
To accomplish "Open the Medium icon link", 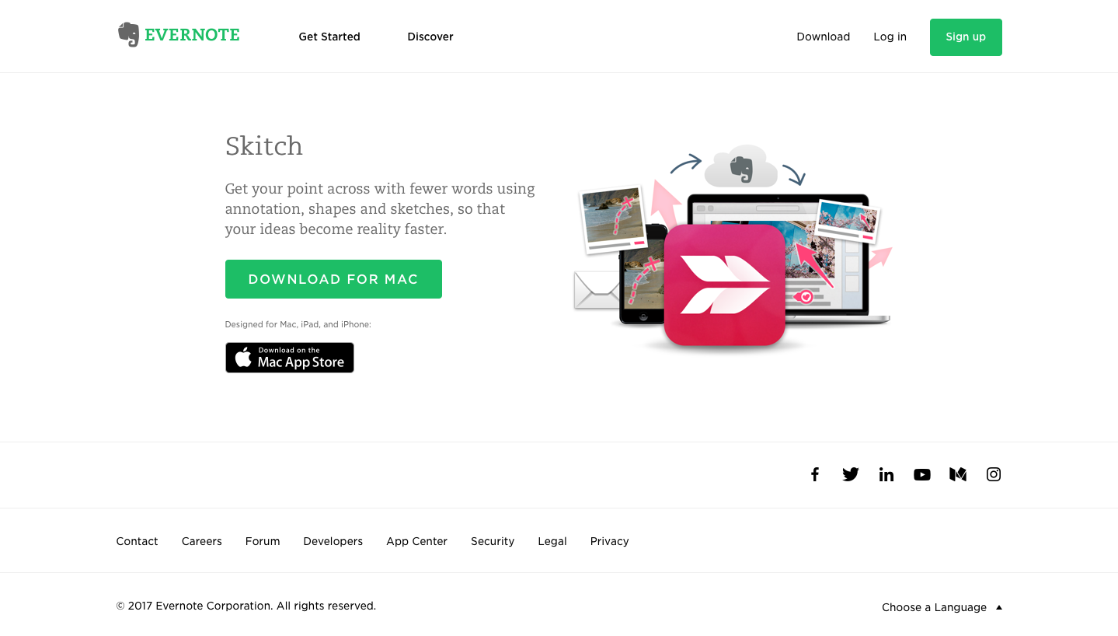I will [958, 474].
